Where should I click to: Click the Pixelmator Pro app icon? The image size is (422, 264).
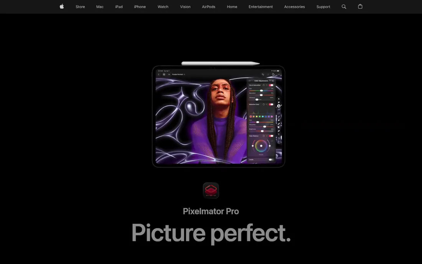[x=211, y=191]
